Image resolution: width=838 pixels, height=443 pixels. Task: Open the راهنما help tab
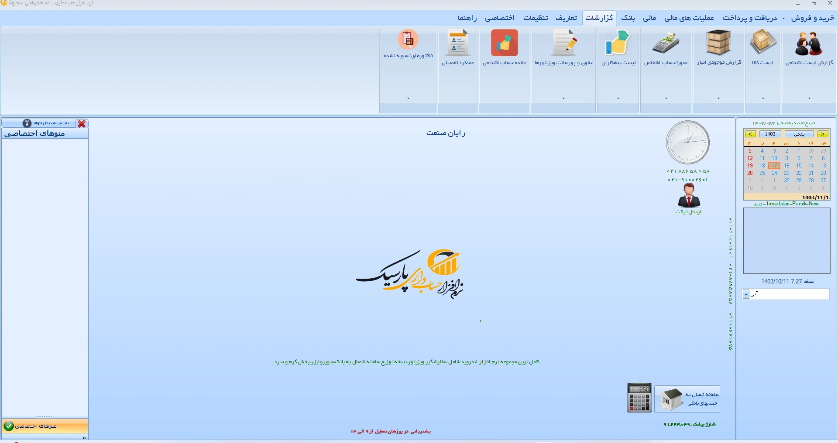point(467,18)
